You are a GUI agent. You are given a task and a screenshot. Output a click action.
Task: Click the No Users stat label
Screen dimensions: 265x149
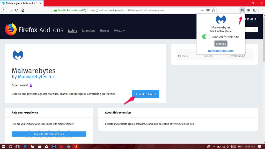tap(183, 56)
